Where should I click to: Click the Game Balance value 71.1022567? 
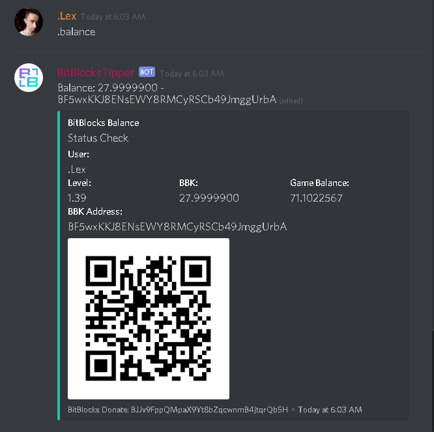pos(316,198)
